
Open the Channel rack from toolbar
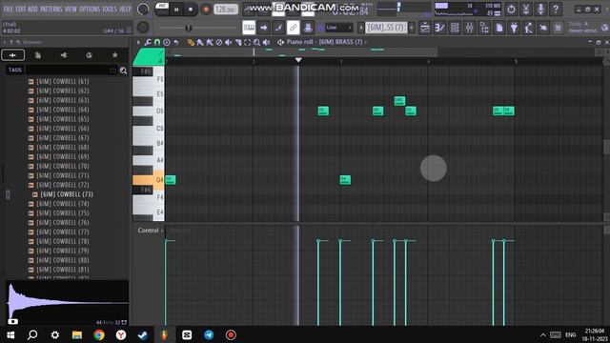[455, 28]
